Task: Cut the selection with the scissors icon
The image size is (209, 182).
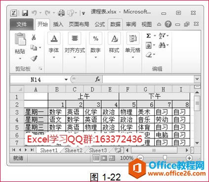Action: tap(34, 37)
